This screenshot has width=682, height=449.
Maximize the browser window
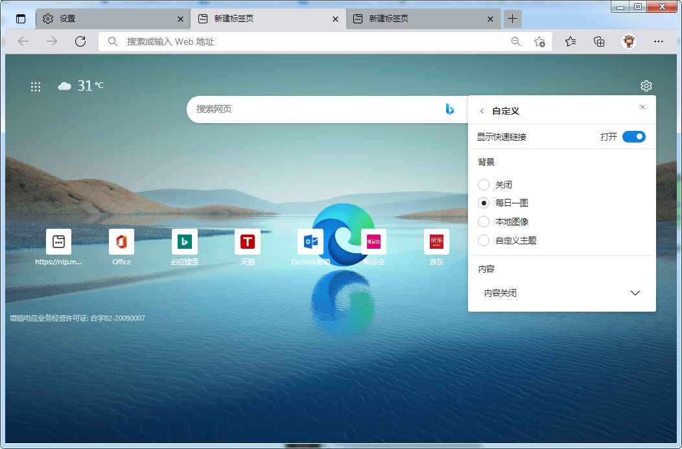coord(638,6)
